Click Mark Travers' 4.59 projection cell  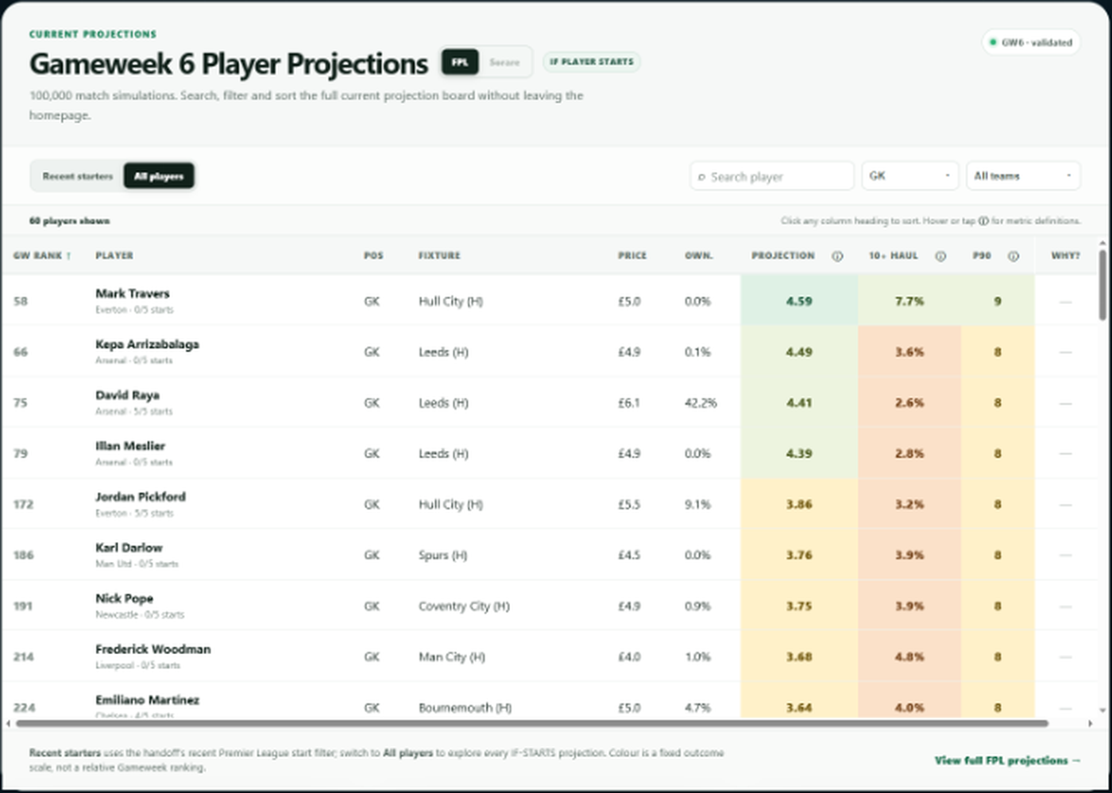pyautogui.click(x=799, y=301)
